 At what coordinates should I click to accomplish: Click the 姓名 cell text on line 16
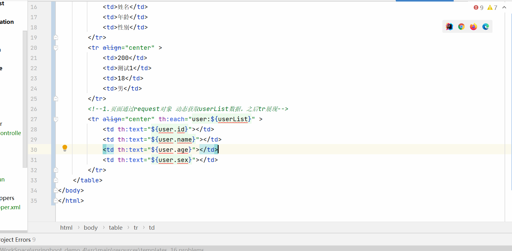pos(123,7)
